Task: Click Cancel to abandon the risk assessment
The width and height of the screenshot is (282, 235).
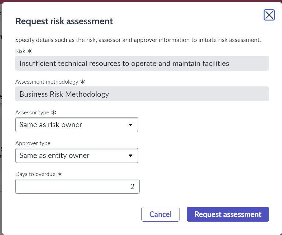Action: click(x=160, y=214)
